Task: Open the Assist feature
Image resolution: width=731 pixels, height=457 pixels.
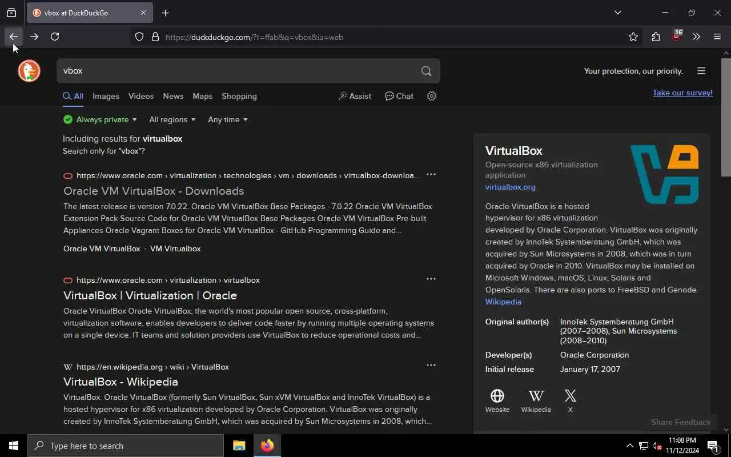Action: 355,96
